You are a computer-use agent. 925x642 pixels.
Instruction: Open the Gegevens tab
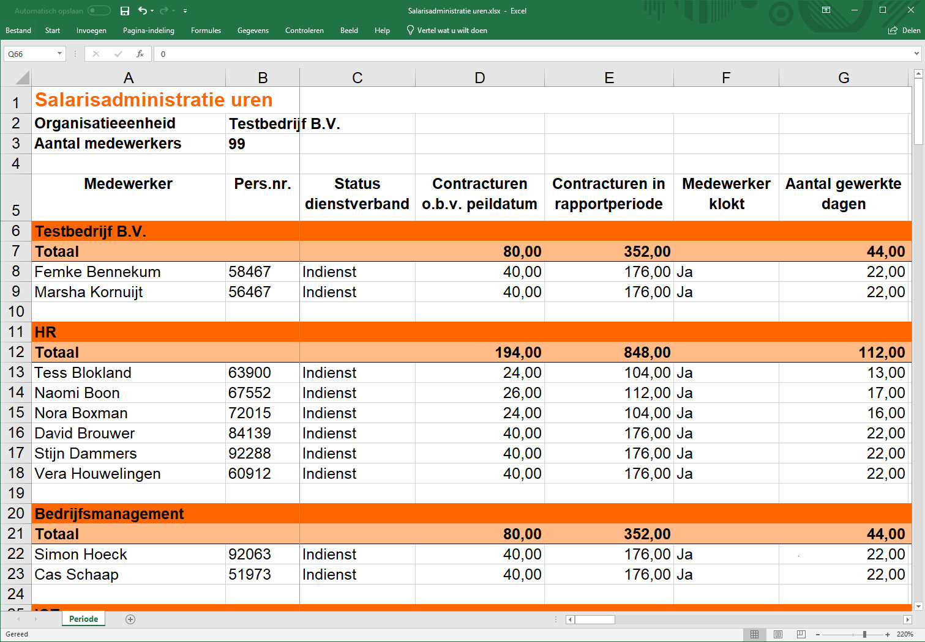pyautogui.click(x=253, y=31)
